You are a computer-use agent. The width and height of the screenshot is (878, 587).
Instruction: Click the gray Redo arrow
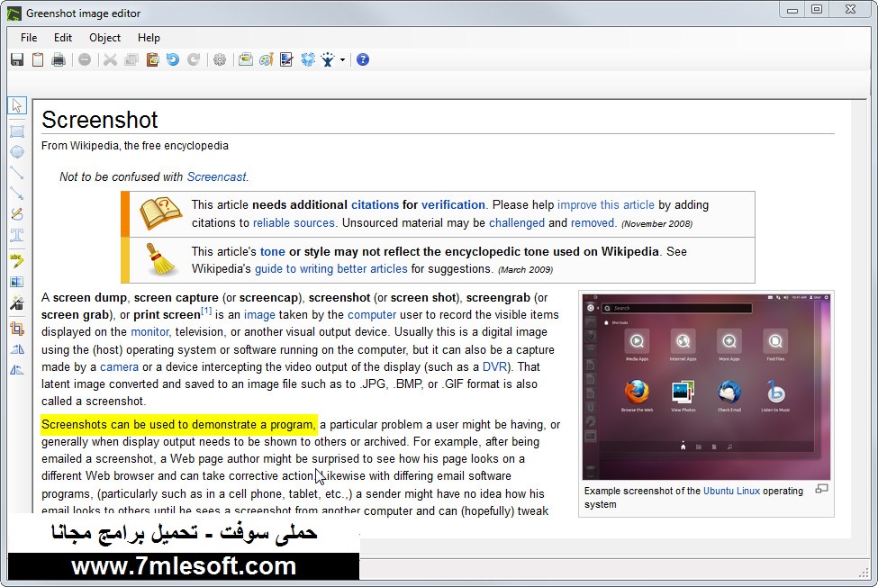pyautogui.click(x=194, y=59)
